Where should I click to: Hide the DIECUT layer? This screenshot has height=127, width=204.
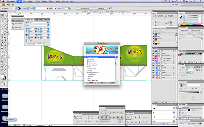[x=153, y=54]
